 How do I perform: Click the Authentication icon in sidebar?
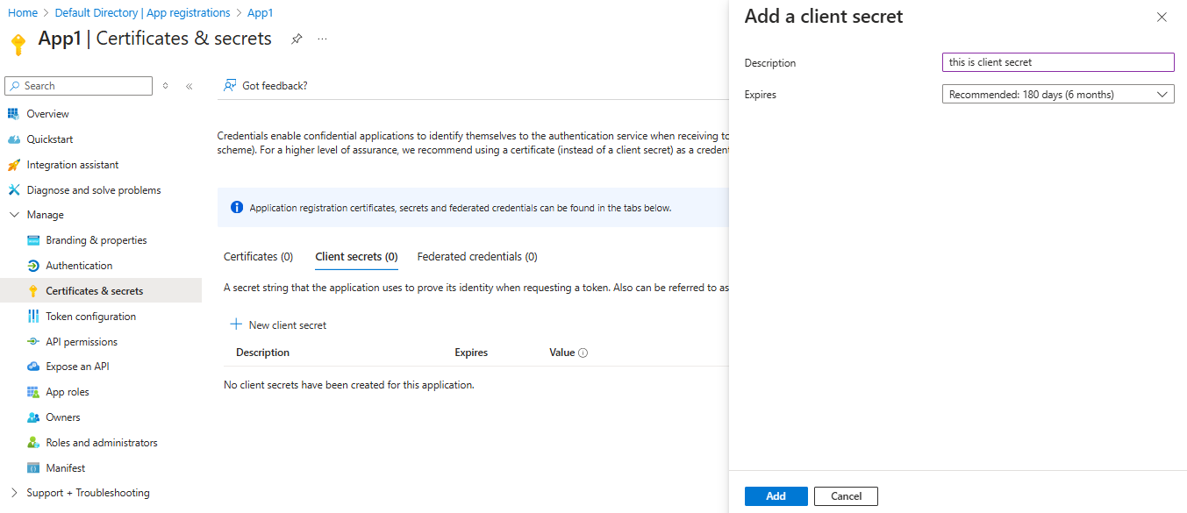tap(33, 266)
